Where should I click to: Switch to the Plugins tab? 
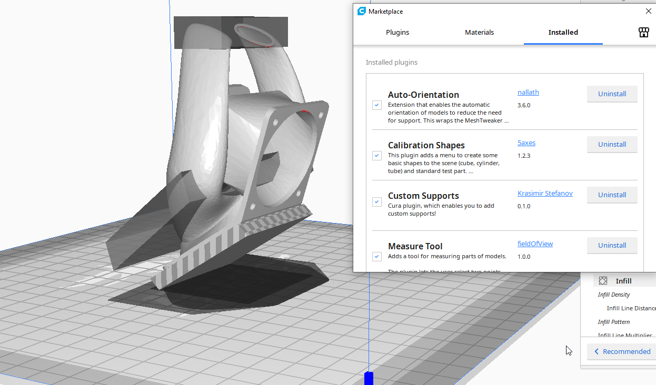[x=397, y=32]
